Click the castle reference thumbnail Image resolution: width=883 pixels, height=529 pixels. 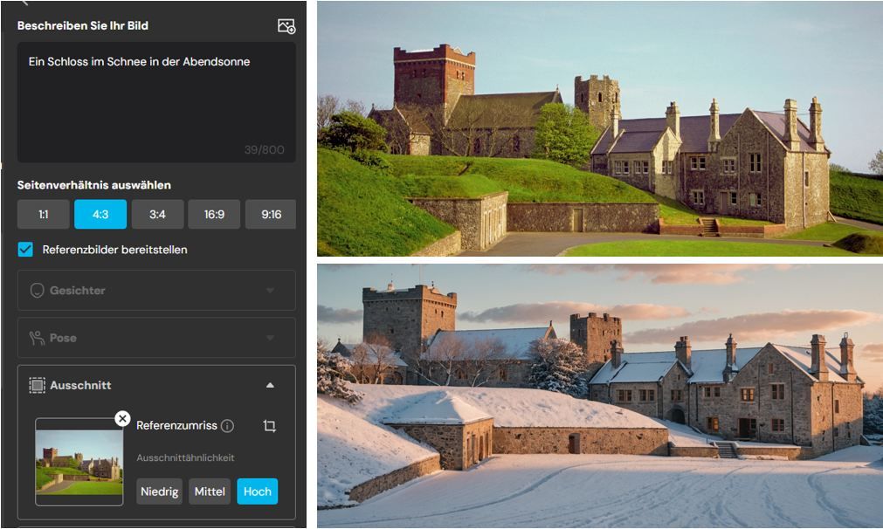[79, 462]
